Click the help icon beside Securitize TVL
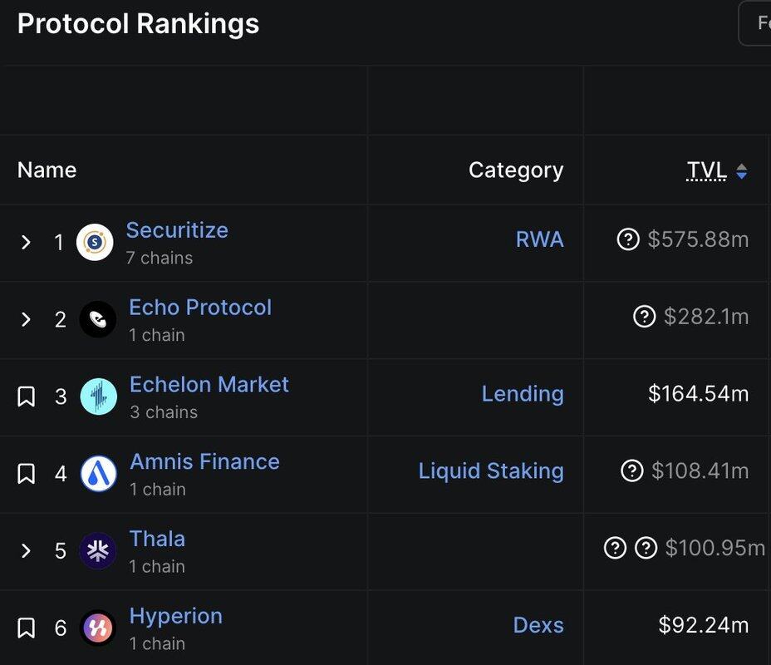The width and height of the screenshot is (771, 665). coord(628,240)
